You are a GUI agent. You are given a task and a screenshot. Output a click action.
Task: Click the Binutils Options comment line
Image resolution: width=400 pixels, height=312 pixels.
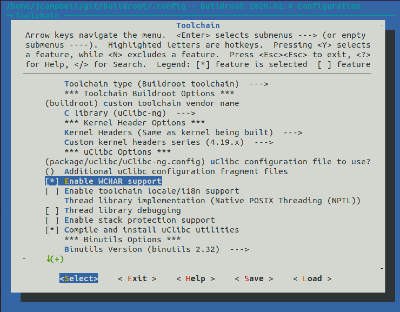(x=123, y=240)
